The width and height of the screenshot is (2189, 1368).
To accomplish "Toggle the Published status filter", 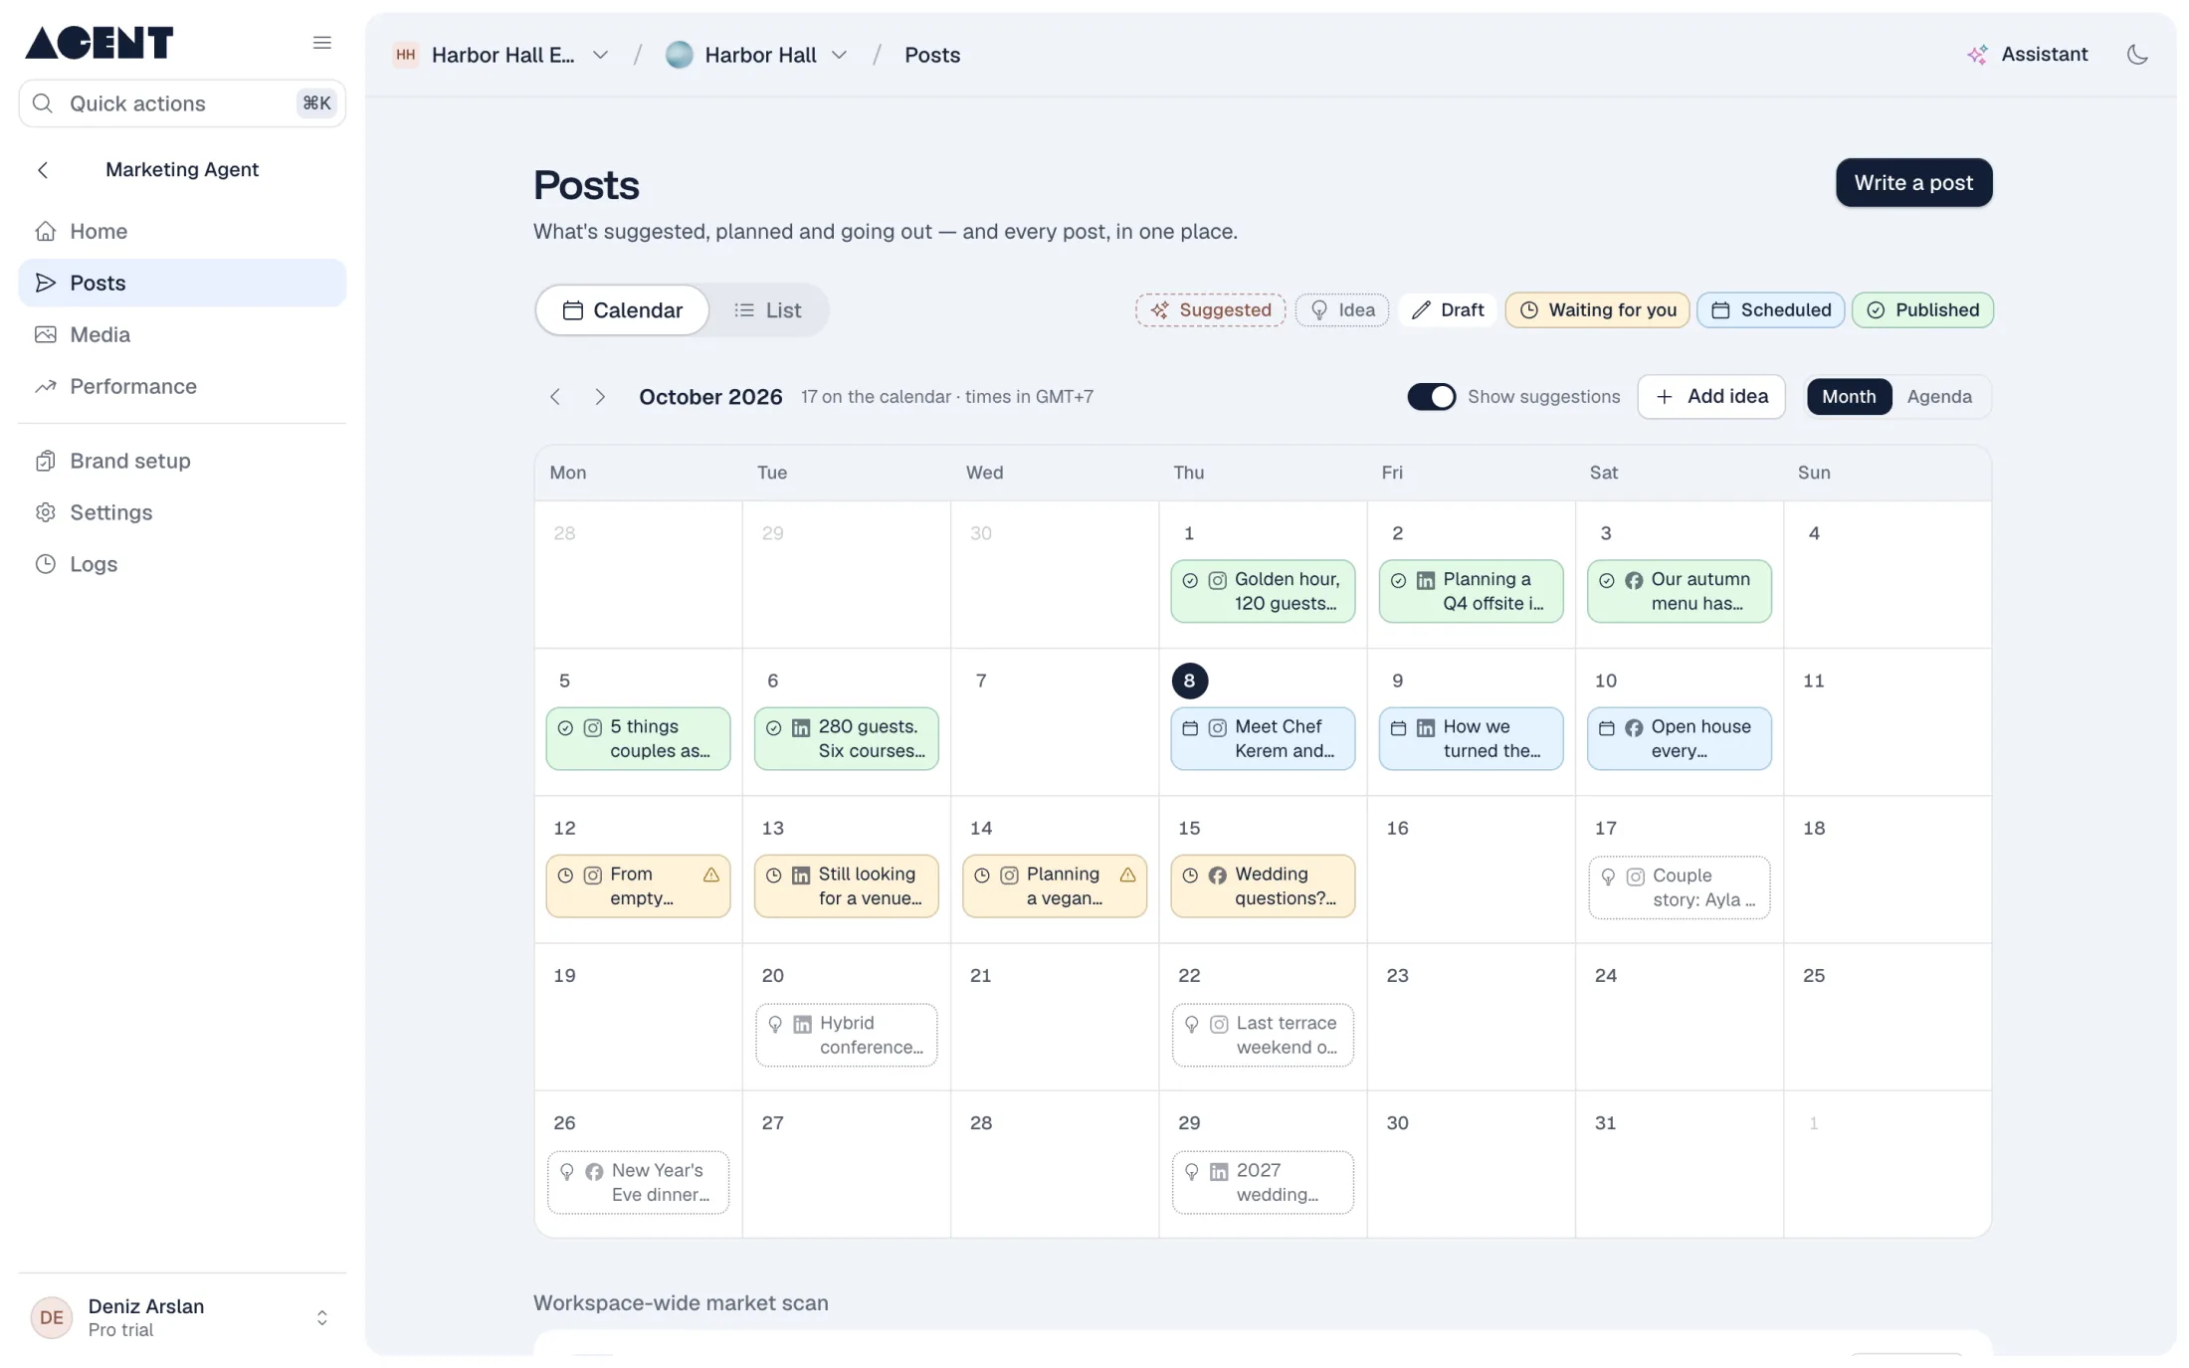I will click(1922, 310).
